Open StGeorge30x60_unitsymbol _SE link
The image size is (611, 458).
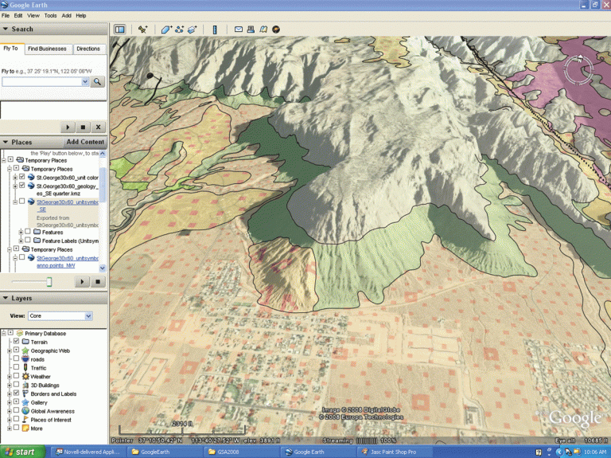pyautogui.click(x=67, y=206)
